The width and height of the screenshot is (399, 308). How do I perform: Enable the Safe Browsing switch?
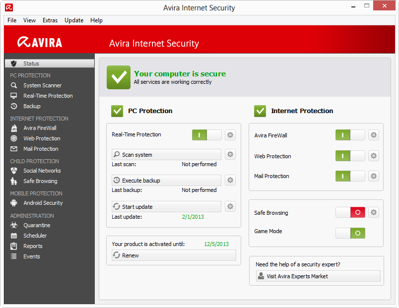[x=350, y=213]
